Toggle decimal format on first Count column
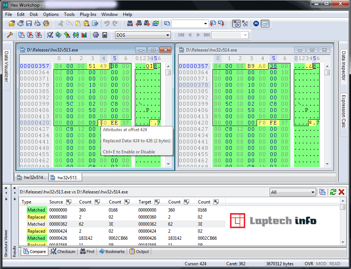This screenshot has height=269, width=351. pos(97,202)
